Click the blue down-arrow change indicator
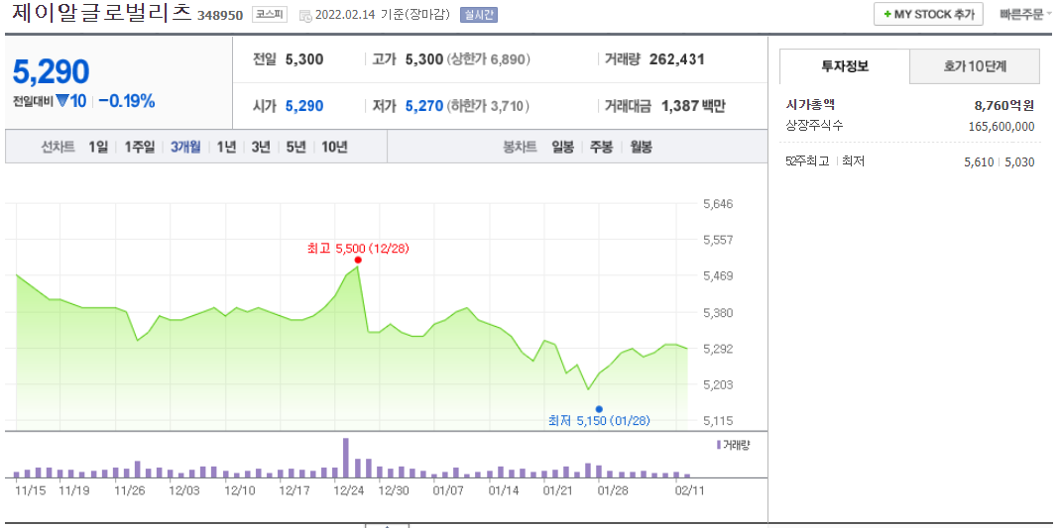 pyautogui.click(x=62, y=102)
